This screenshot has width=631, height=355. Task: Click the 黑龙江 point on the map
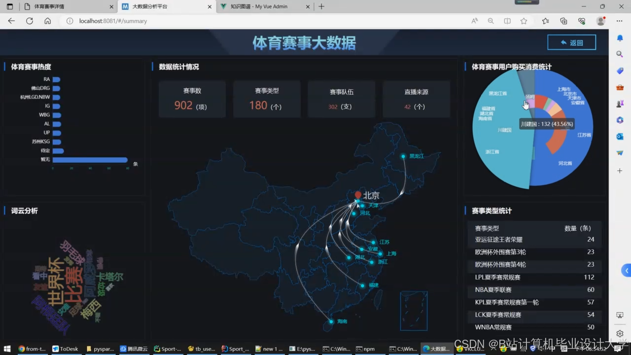[403, 156]
